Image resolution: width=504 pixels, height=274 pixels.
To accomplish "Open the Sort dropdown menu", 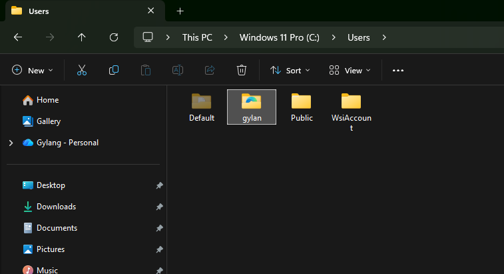I will pyautogui.click(x=290, y=70).
